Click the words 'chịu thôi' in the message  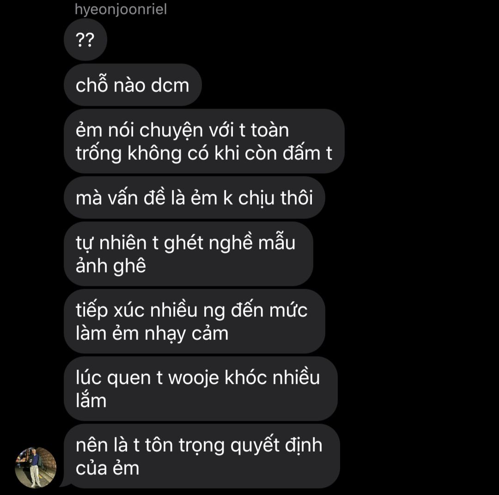(275, 198)
